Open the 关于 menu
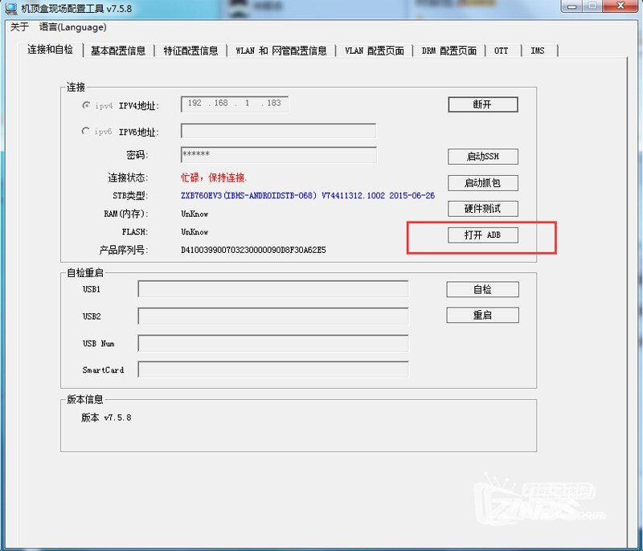Screen dimensions: 643x551 pyautogui.click(x=19, y=27)
